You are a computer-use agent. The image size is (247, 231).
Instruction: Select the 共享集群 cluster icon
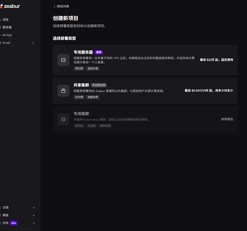63,91
